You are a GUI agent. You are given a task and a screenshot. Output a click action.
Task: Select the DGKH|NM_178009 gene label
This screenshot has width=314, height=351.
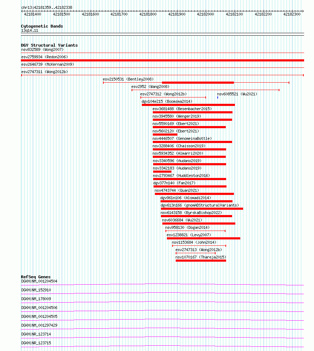[36, 299]
